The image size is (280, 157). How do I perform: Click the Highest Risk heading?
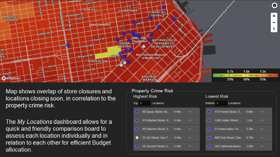coord(145,96)
